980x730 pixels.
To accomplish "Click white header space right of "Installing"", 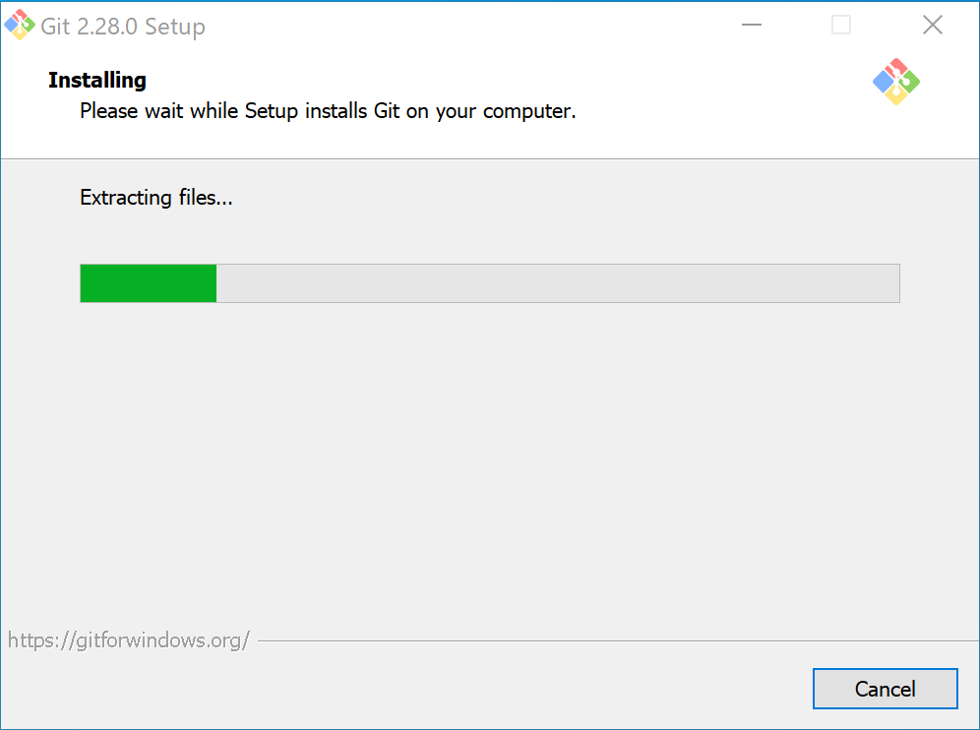I will [492, 81].
